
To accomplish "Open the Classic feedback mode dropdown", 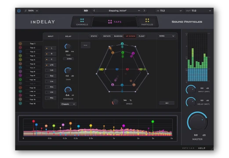I will click(x=68, y=104).
